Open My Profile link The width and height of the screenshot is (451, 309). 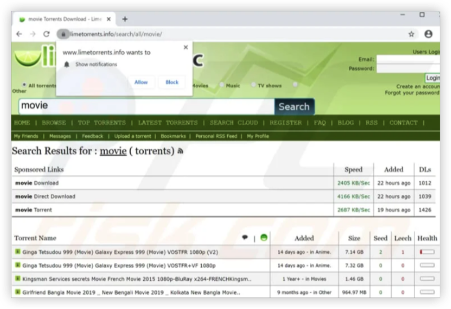coord(258,136)
